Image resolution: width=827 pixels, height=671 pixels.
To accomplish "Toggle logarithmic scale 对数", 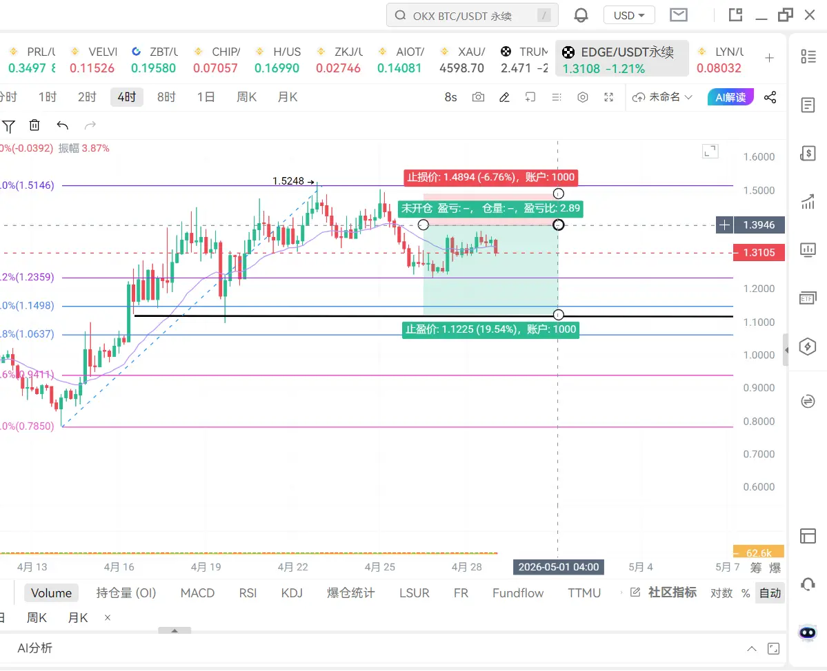I will pyautogui.click(x=721, y=593).
